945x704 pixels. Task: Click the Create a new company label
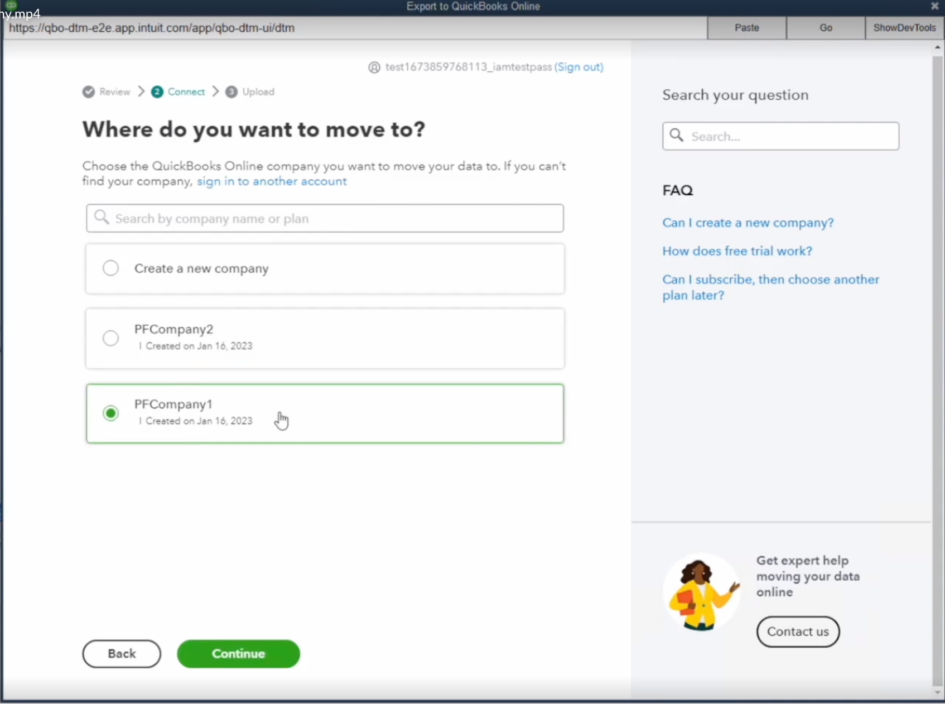click(x=201, y=268)
